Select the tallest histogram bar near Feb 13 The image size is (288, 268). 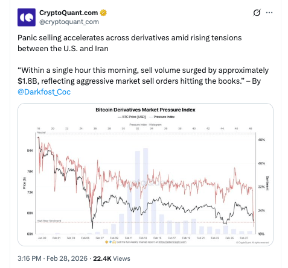pos(146,191)
